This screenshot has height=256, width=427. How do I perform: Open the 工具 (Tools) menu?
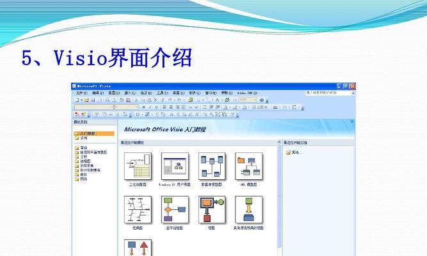tap(163, 93)
